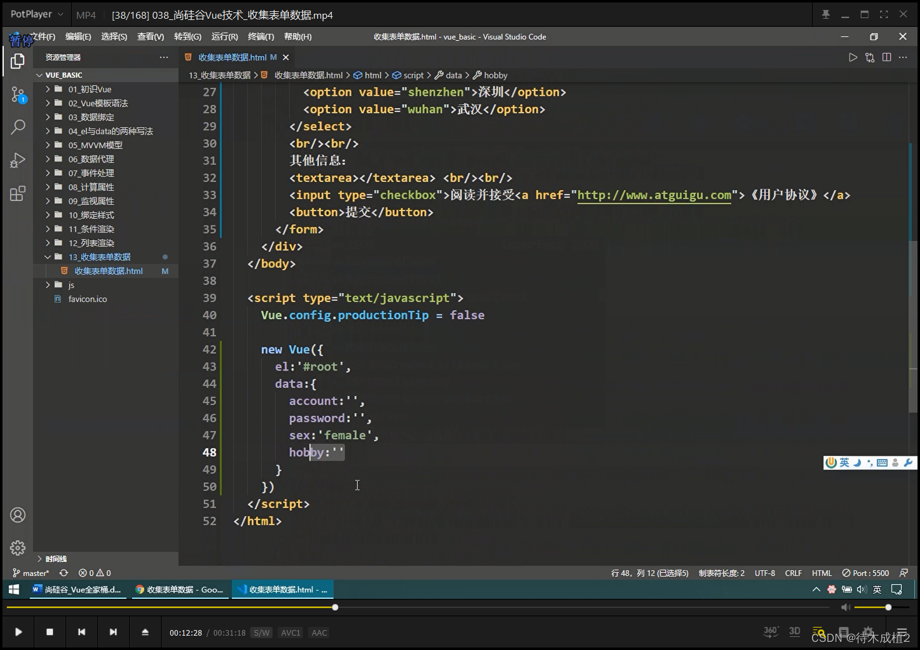Open editor More Actions ellipsis
This screenshot has width=920, height=650.
point(903,57)
